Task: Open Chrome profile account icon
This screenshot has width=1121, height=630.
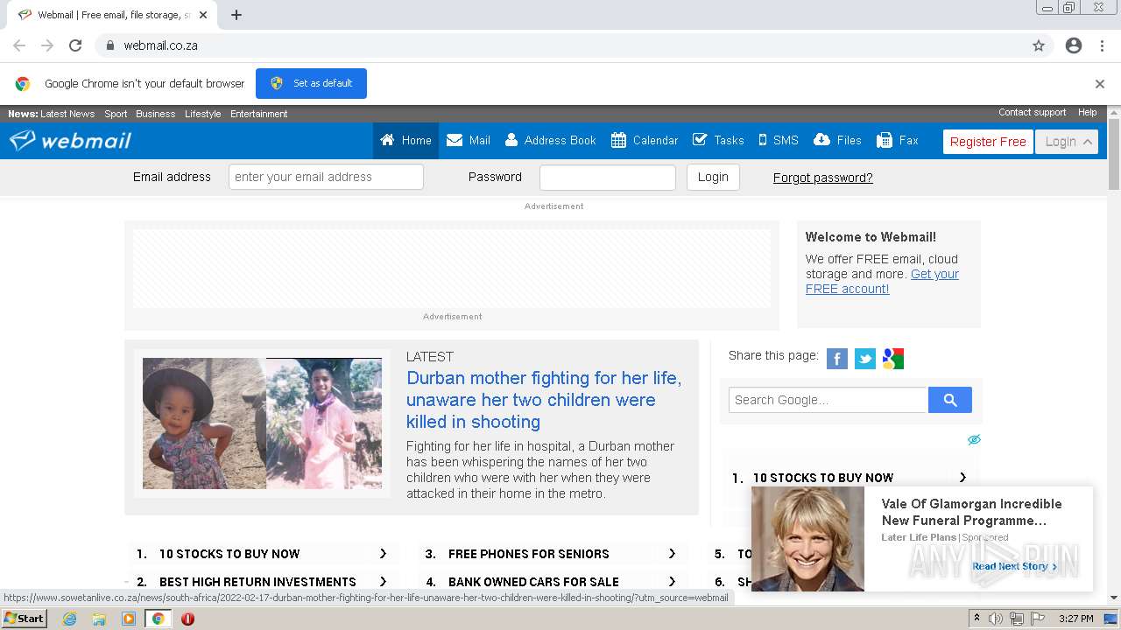Action: pyautogui.click(x=1074, y=45)
